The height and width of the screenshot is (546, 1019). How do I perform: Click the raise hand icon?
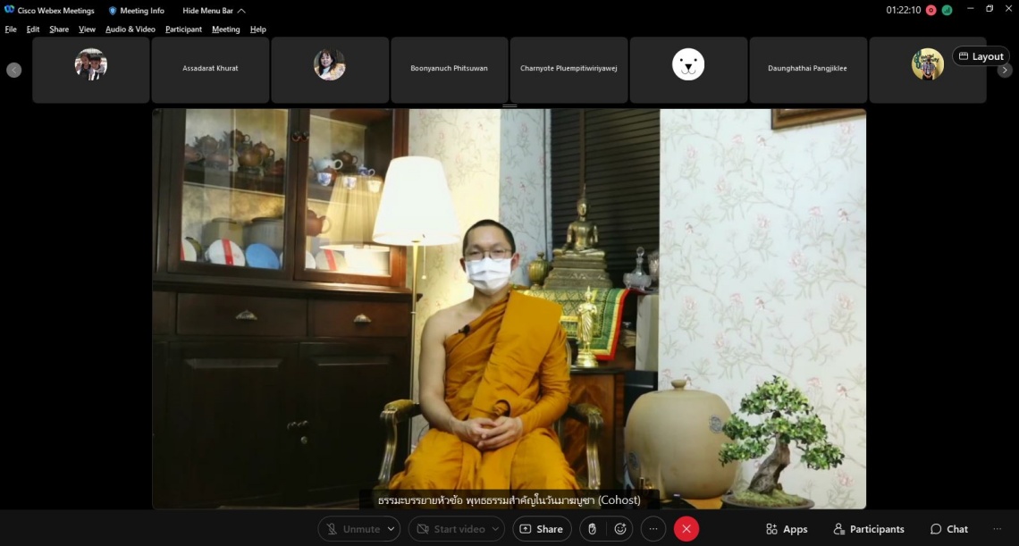coord(591,529)
